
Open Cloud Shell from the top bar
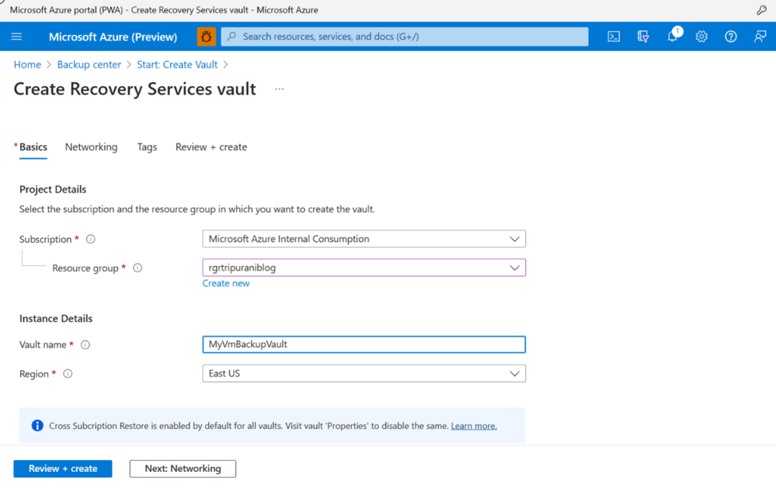point(614,36)
